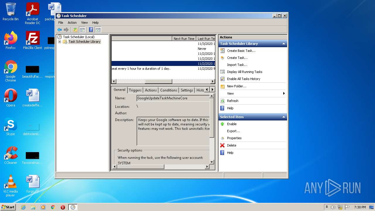Screen dimensions: 375x211
Task: Click details pane scroll down arrow
Action: click(212, 161)
